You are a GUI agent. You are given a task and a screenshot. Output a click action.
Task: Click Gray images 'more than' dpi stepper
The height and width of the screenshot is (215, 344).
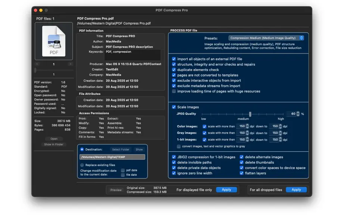247,133
